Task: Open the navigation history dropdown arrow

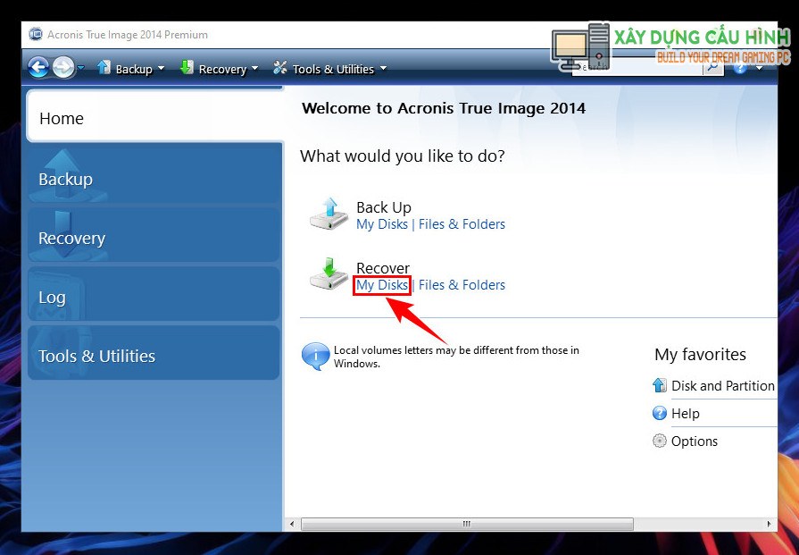Action: click(x=81, y=69)
